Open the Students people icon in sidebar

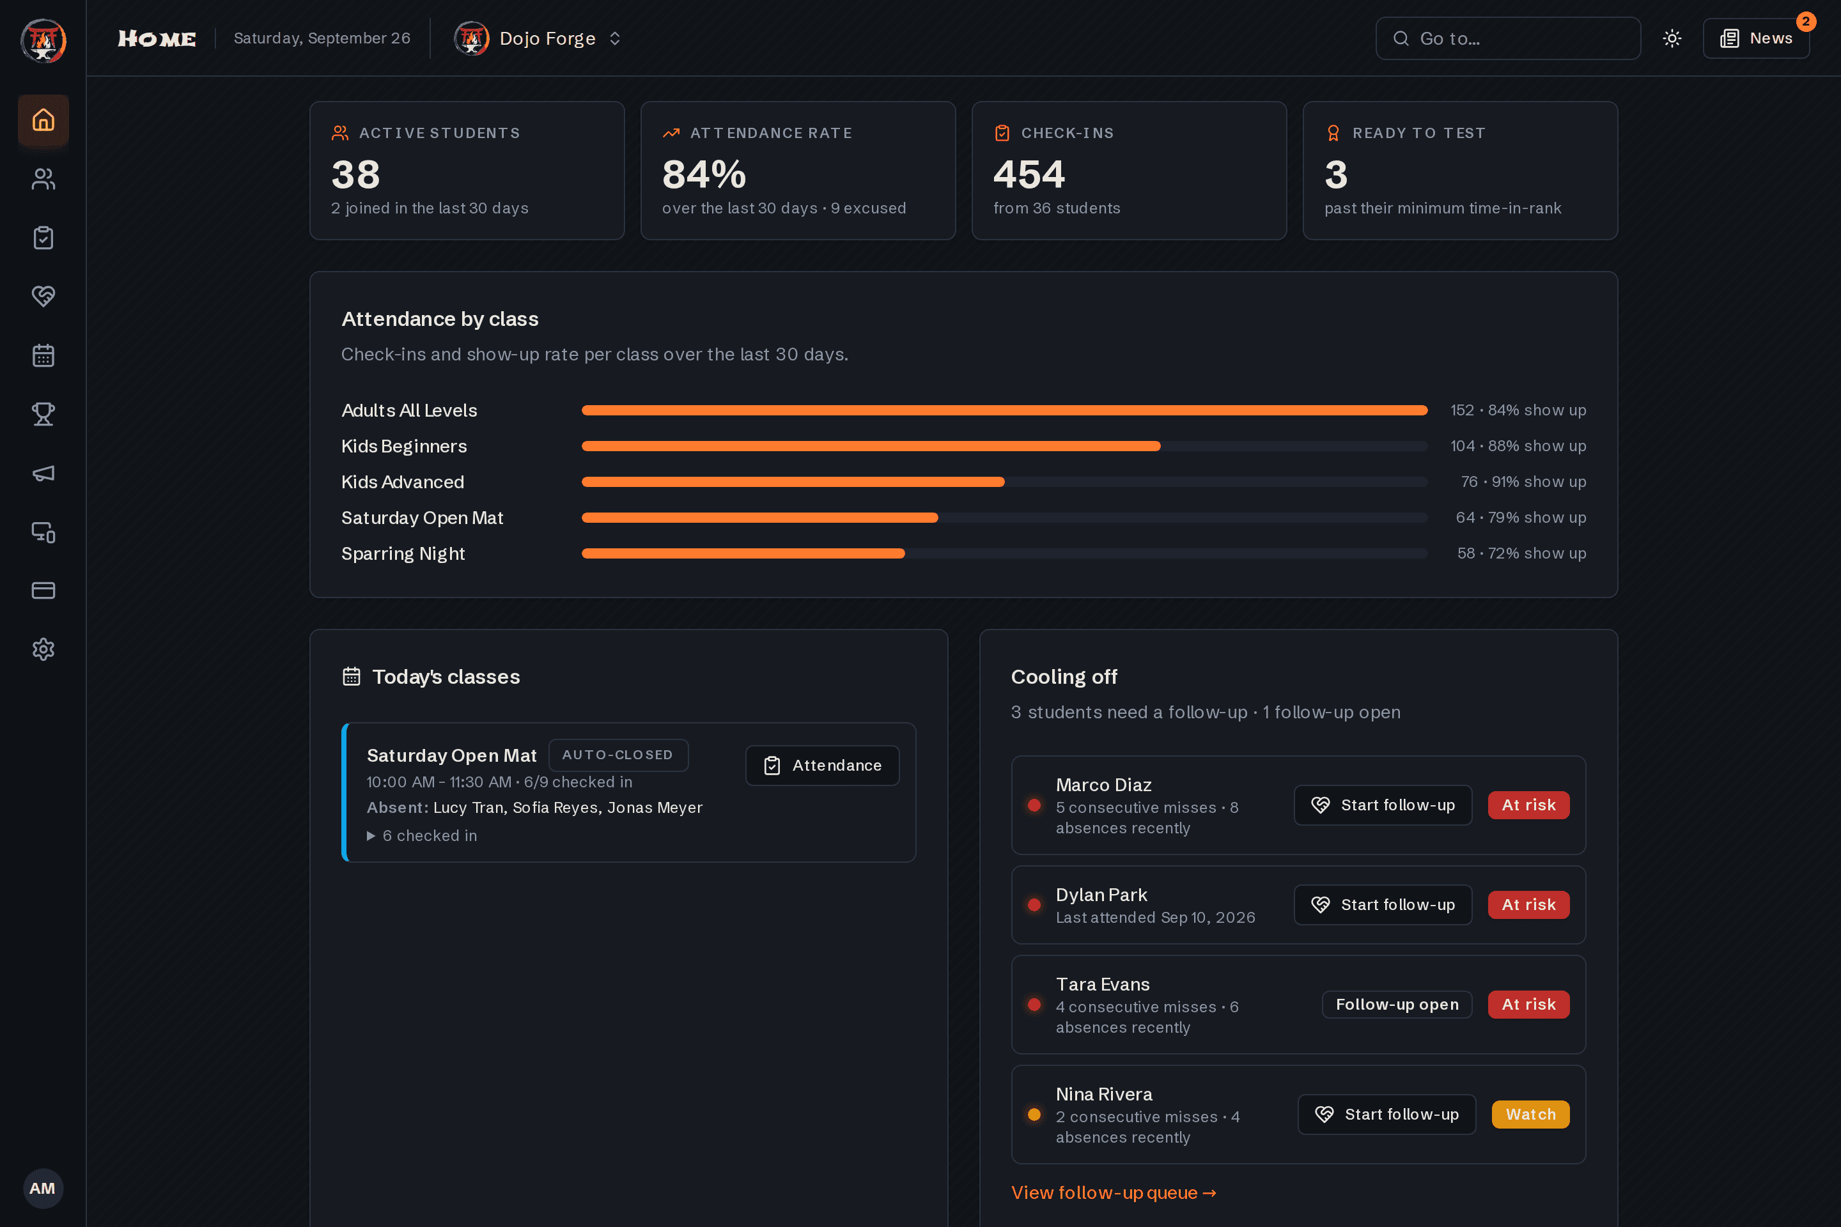tap(43, 179)
